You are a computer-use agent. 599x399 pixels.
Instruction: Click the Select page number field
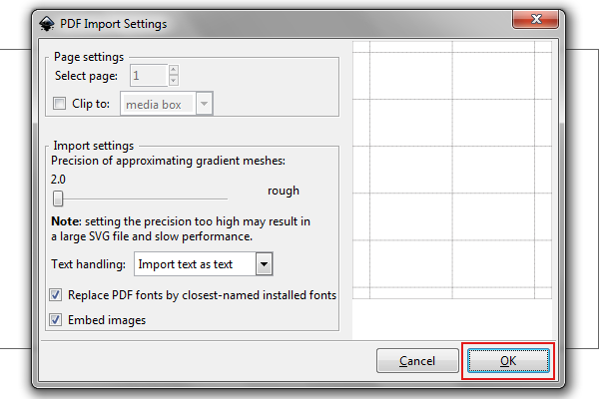(149, 75)
